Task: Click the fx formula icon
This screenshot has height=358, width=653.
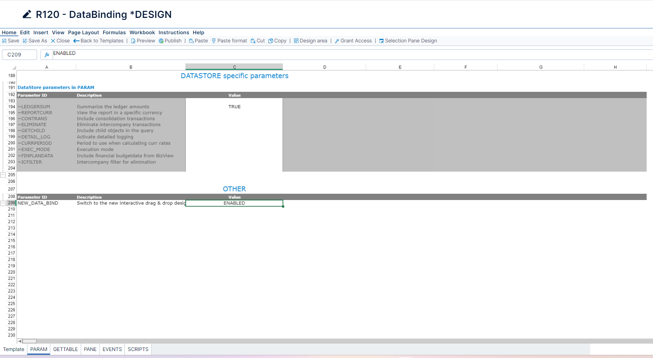Action: point(47,55)
